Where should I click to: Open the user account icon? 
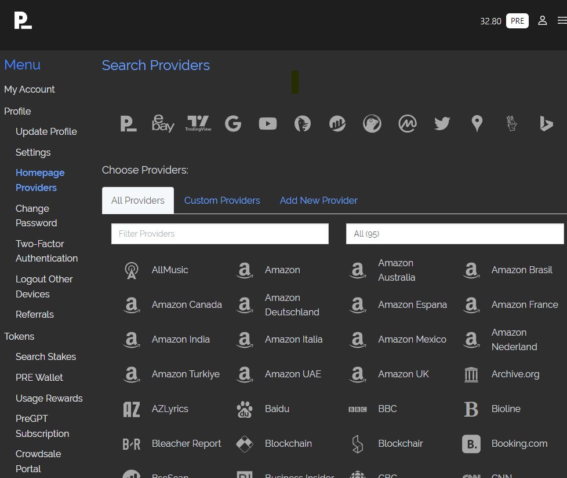[x=542, y=21]
